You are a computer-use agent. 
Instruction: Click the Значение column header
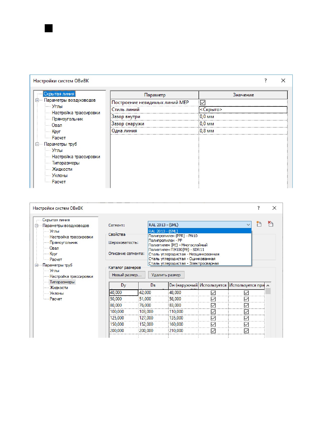click(x=243, y=95)
